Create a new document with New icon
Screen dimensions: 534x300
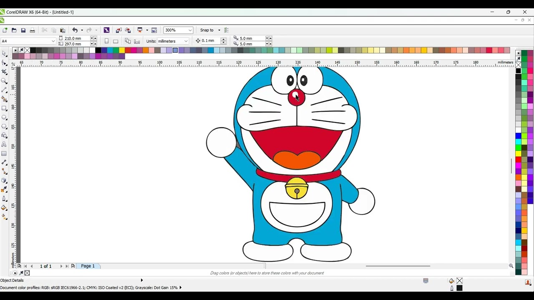pyautogui.click(x=5, y=30)
